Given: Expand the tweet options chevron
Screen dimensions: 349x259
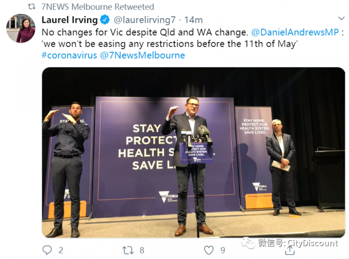Looking at the screenshot, I should (x=341, y=18).
